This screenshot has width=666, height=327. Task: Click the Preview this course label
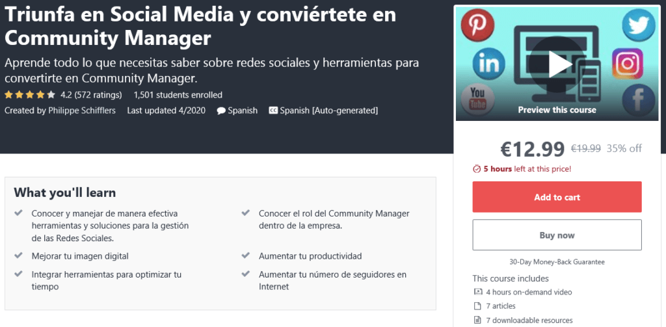557,110
